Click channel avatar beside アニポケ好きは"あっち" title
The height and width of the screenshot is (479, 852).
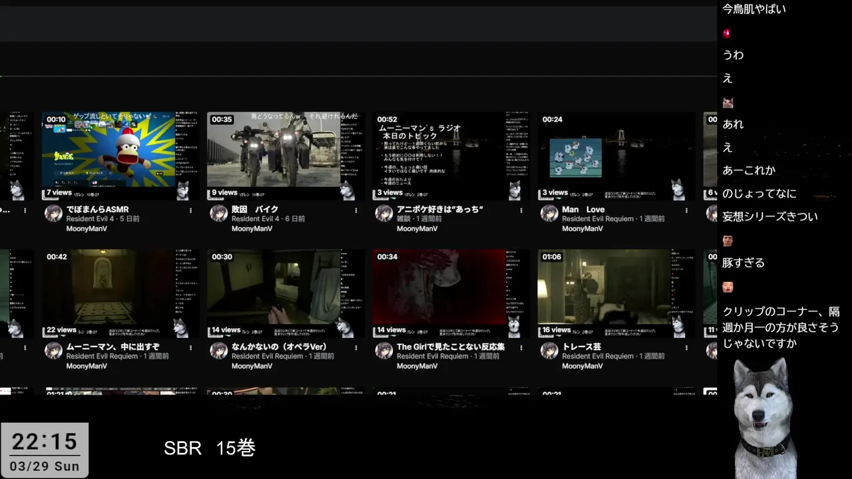[x=383, y=213]
